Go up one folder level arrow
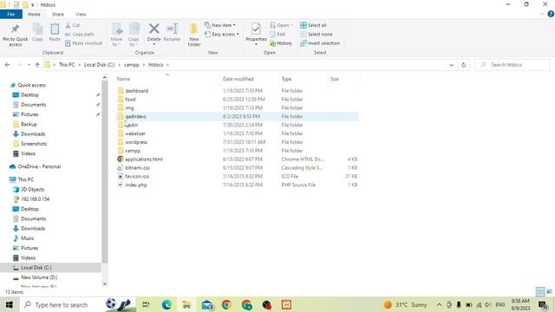The width and height of the screenshot is (555, 312). (37, 65)
